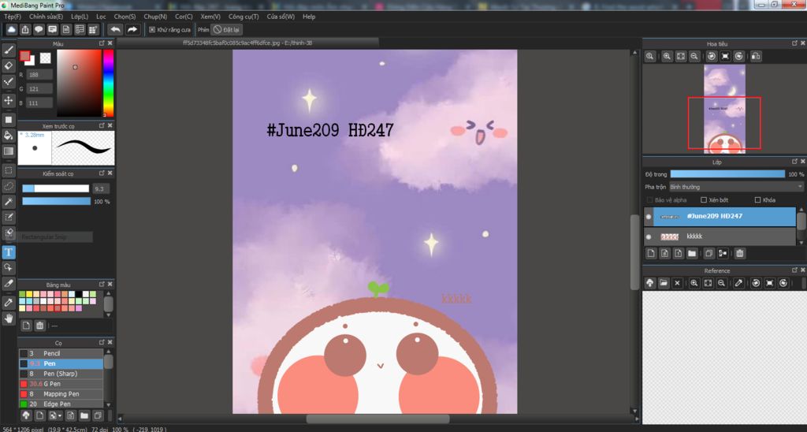Click the foreground color swatch

click(24, 56)
